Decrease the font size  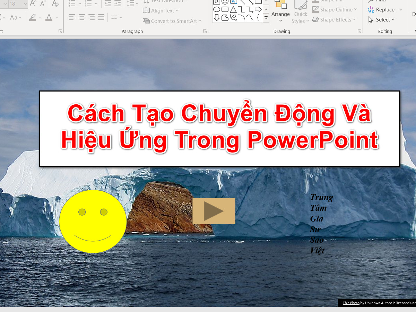click(x=43, y=4)
